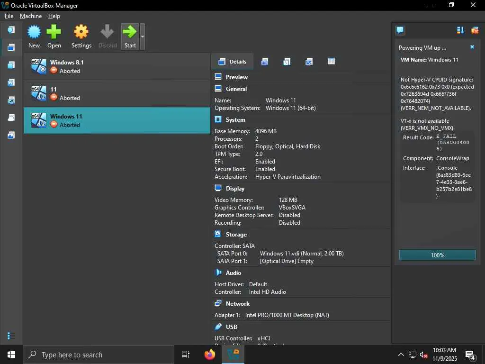The height and width of the screenshot is (364, 485).
Task: Click the 100% progress bar
Action: point(437,255)
